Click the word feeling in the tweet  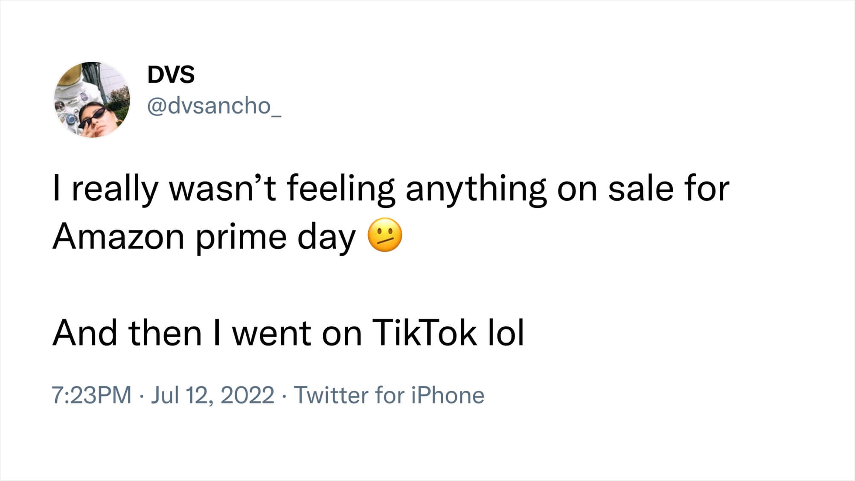coord(340,190)
